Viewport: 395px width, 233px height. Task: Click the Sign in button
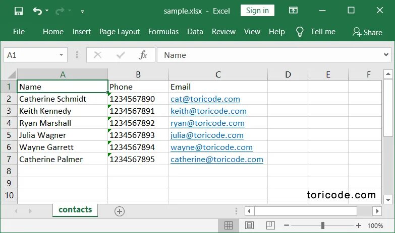coord(257,11)
